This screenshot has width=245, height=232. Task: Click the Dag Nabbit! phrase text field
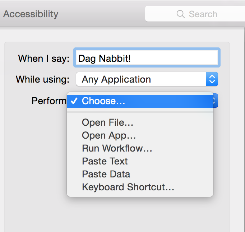[x=146, y=58]
